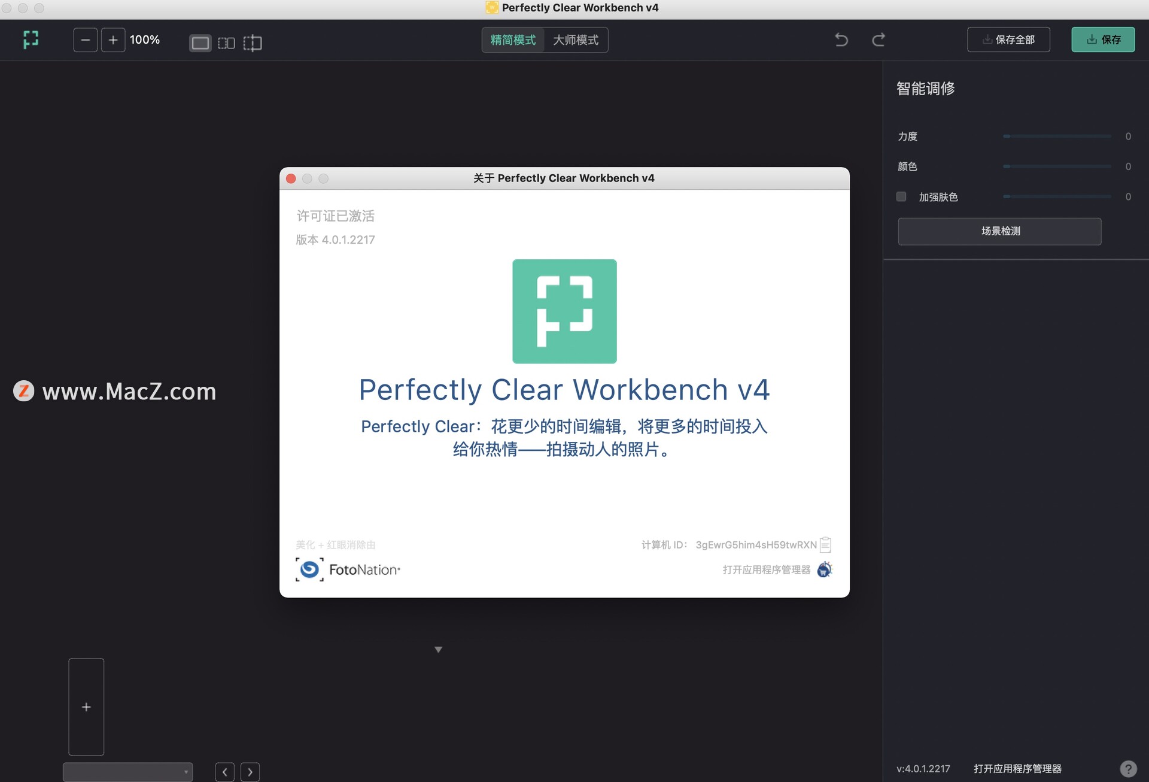Switch to 大师模式 tab
Image resolution: width=1149 pixels, height=782 pixels.
[576, 40]
